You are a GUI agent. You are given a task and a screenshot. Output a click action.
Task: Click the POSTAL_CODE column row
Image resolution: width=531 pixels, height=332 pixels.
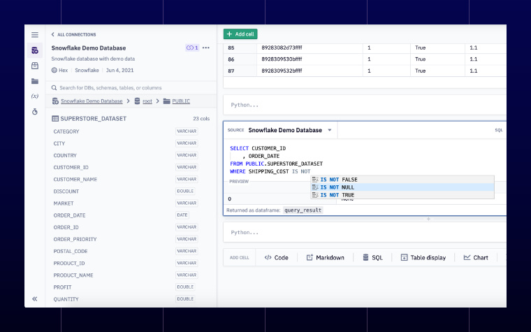pos(131,251)
